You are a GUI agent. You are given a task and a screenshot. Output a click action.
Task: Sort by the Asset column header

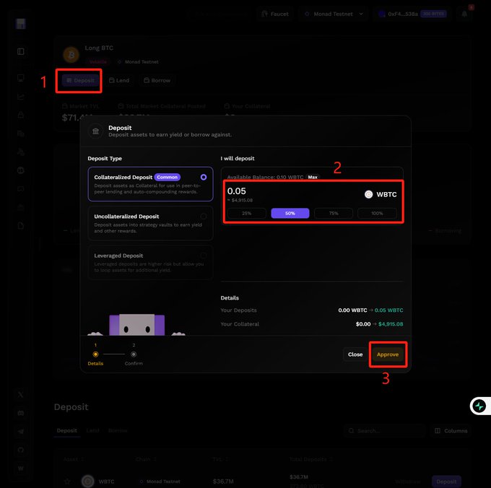(74, 459)
